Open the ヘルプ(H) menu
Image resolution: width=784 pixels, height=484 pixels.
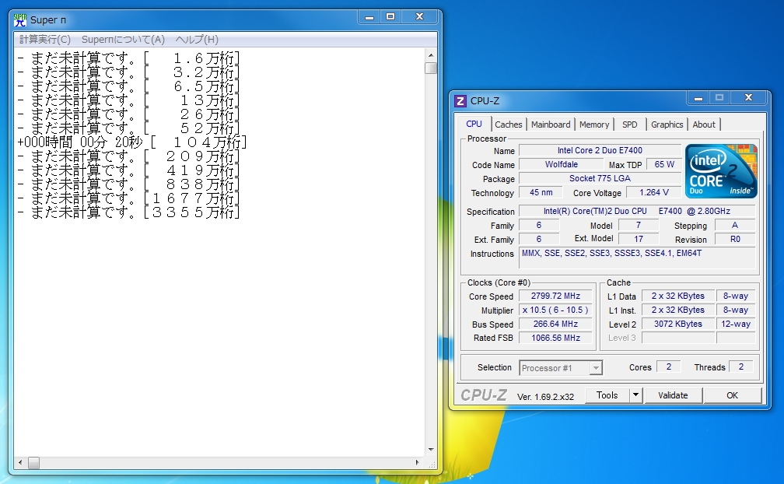[x=197, y=40]
